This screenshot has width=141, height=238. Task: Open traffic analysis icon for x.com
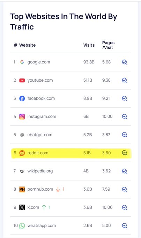[125, 208]
